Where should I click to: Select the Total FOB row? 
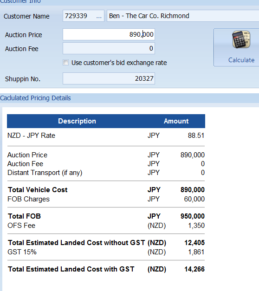(106, 216)
